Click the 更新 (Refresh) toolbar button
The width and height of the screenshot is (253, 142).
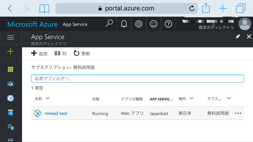82,53
